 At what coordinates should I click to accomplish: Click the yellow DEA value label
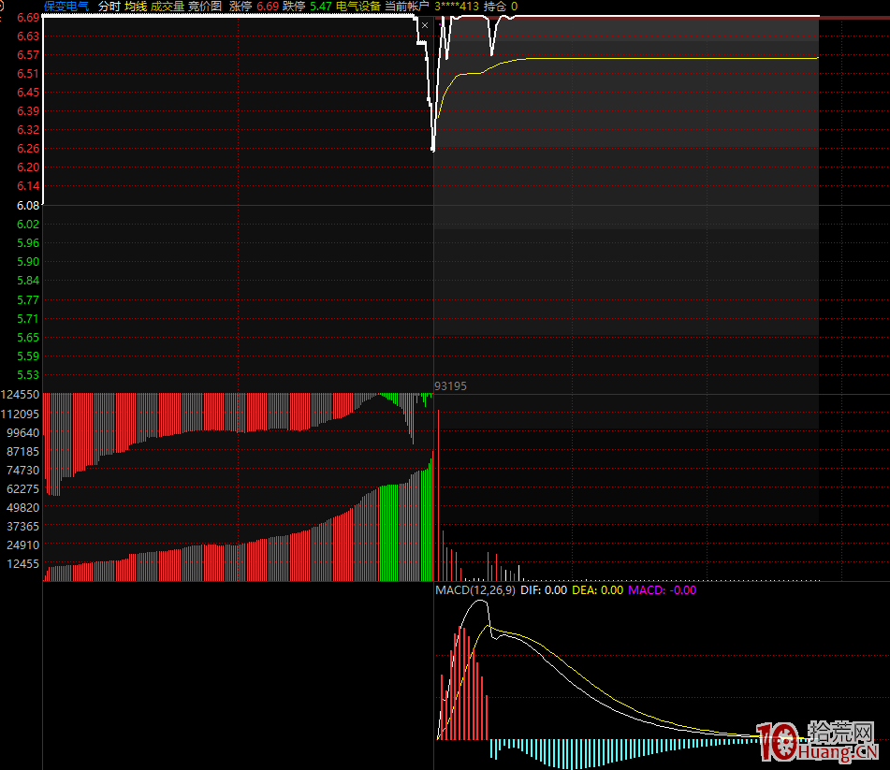coord(597,590)
